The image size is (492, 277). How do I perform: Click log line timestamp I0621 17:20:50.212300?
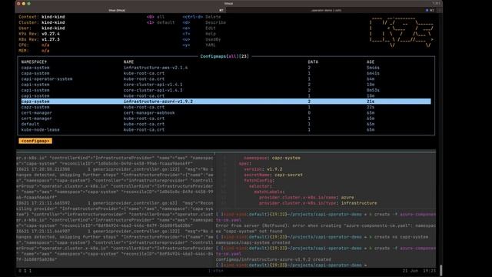tap(43, 169)
